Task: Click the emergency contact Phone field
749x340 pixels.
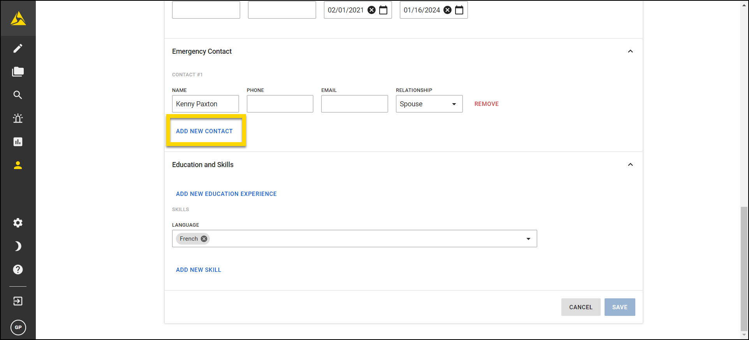Action: (280, 104)
